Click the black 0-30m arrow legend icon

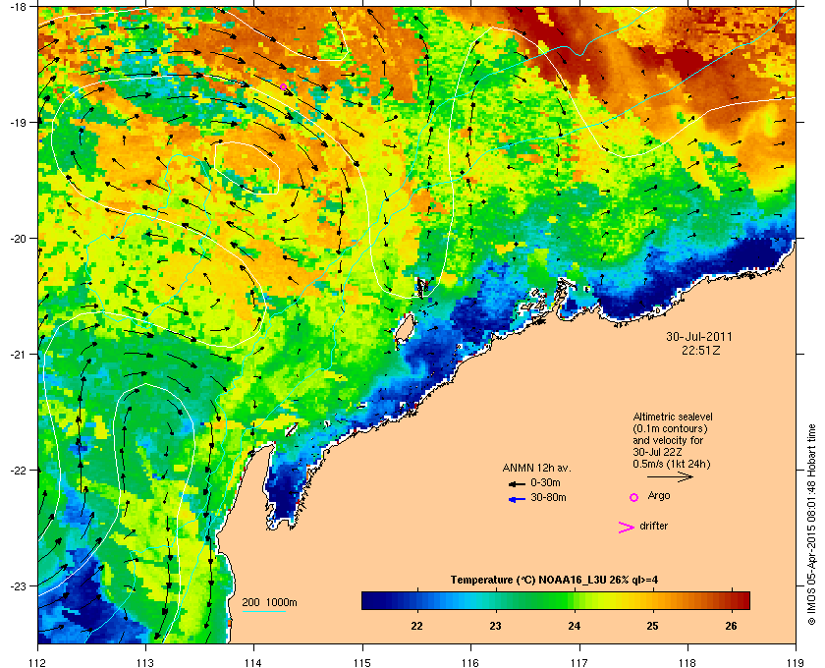click(517, 483)
